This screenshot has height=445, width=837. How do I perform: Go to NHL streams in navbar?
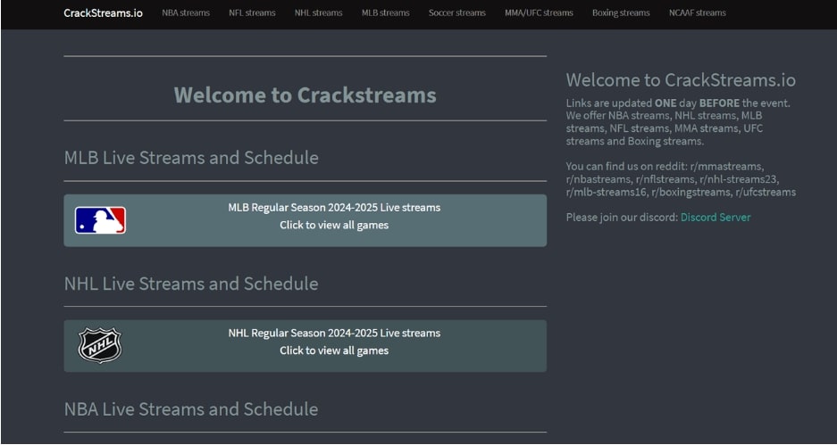tap(318, 12)
